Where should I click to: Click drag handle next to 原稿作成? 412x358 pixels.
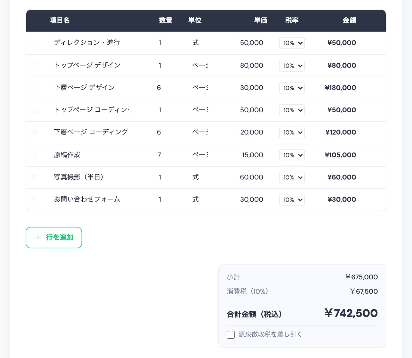(34, 155)
